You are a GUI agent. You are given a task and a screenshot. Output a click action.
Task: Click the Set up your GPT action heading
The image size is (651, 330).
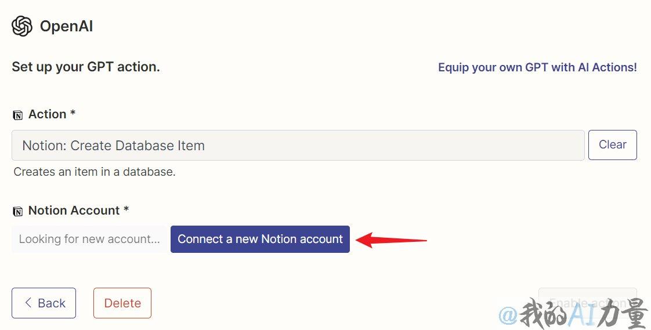[86, 67]
